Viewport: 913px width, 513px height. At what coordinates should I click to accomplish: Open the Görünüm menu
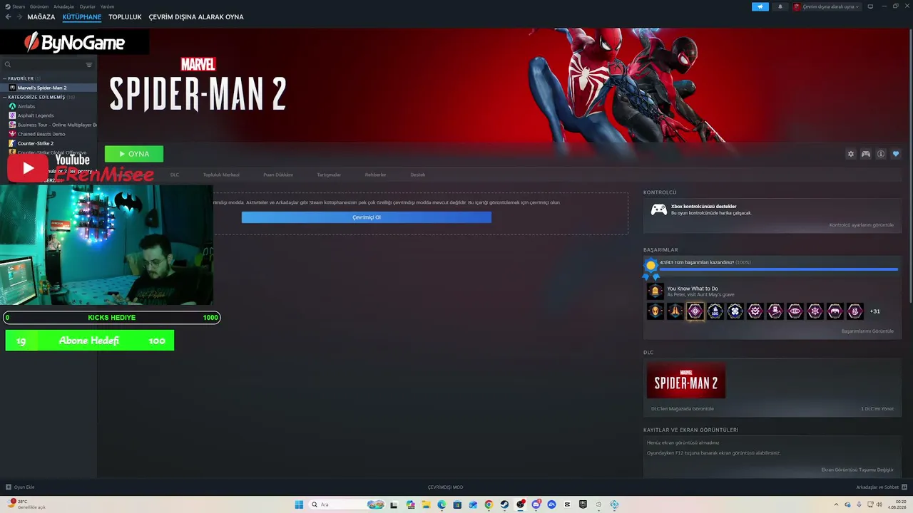click(x=39, y=6)
